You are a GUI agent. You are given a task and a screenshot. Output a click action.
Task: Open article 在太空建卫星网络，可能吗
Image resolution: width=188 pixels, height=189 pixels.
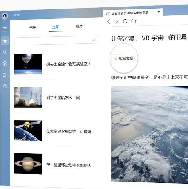[69, 131]
